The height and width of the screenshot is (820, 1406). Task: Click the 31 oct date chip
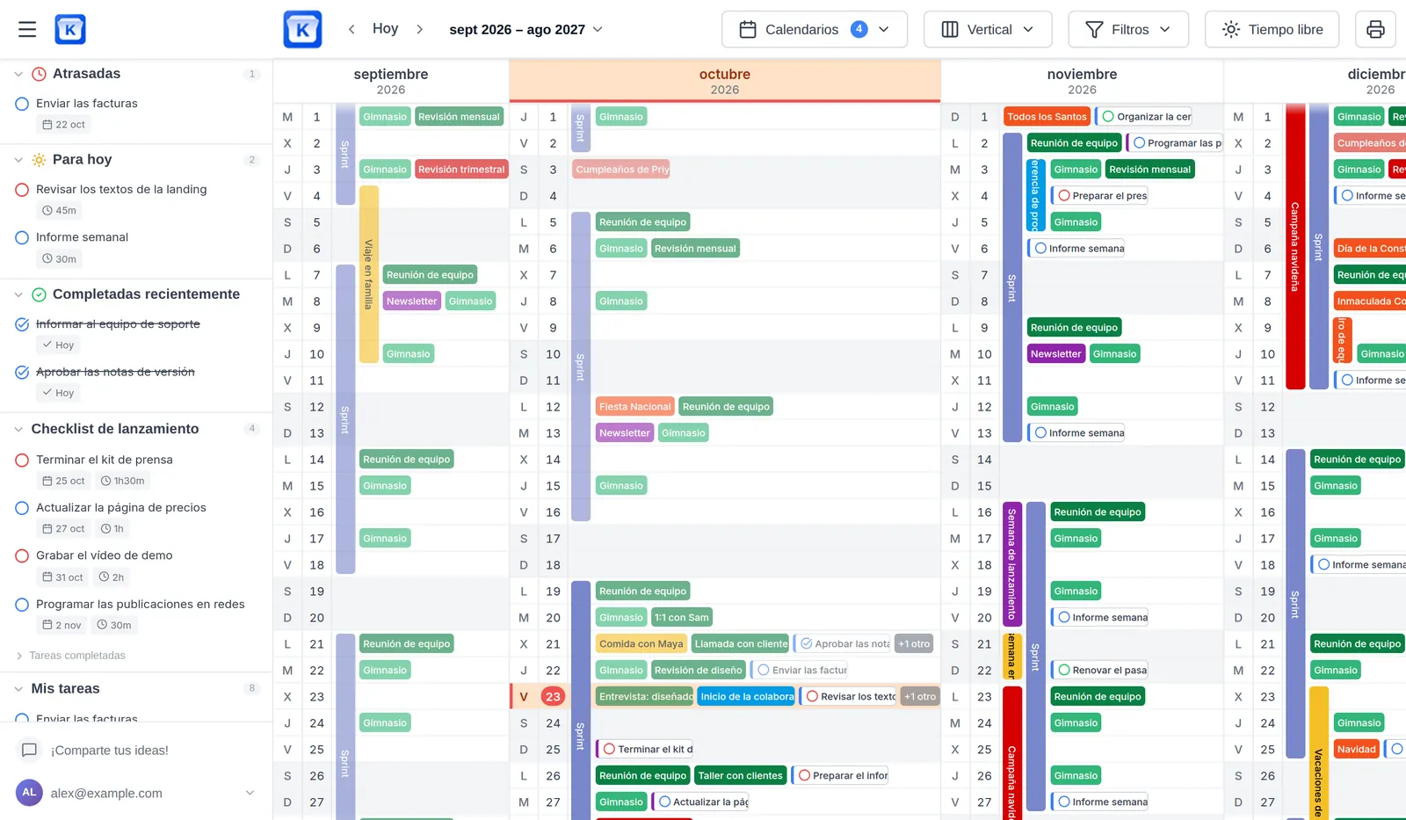point(62,577)
